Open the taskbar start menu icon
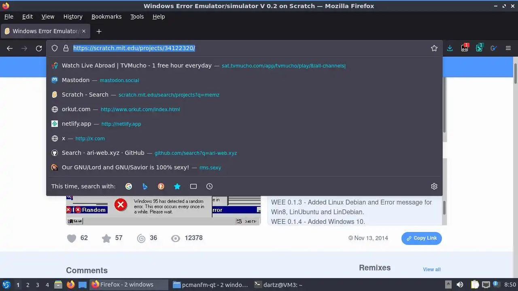518x291 pixels. click(6, 285)
